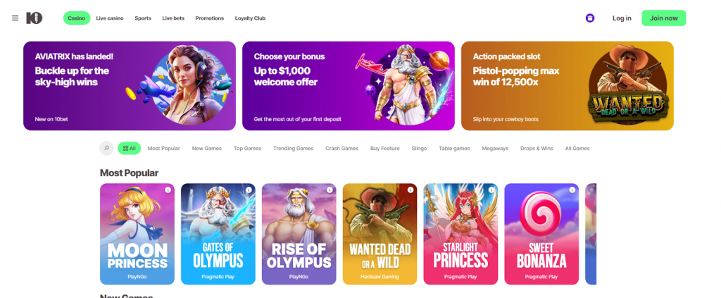This screenshot has width=721, height=298.
Task: Filter by Megaways category
Action: tap(495, 149)
